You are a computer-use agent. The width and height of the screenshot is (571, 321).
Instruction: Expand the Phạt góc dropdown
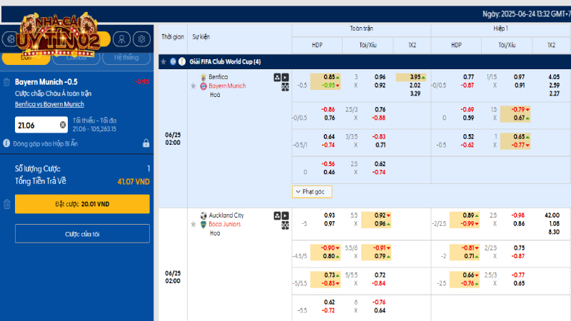coord(312,192)
